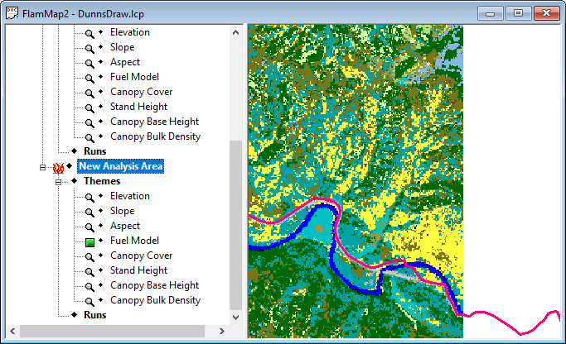Select lower Elevation theme label
The width and height of the screenshot is (566, 344).
point(130,196)
